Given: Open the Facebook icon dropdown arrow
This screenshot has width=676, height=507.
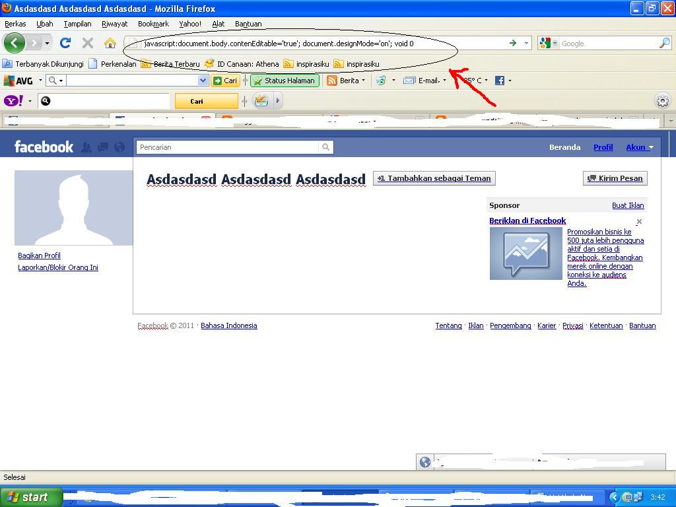Looking at the screenshot, I should [x=510, y=80].
